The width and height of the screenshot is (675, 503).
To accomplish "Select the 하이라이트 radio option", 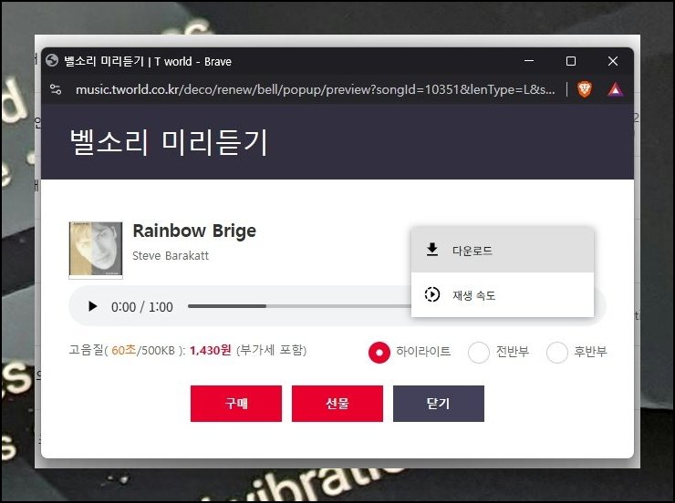I will 379,352.
